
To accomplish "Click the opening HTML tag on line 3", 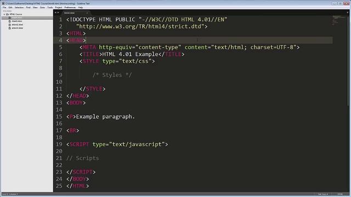I will point(76,33).
